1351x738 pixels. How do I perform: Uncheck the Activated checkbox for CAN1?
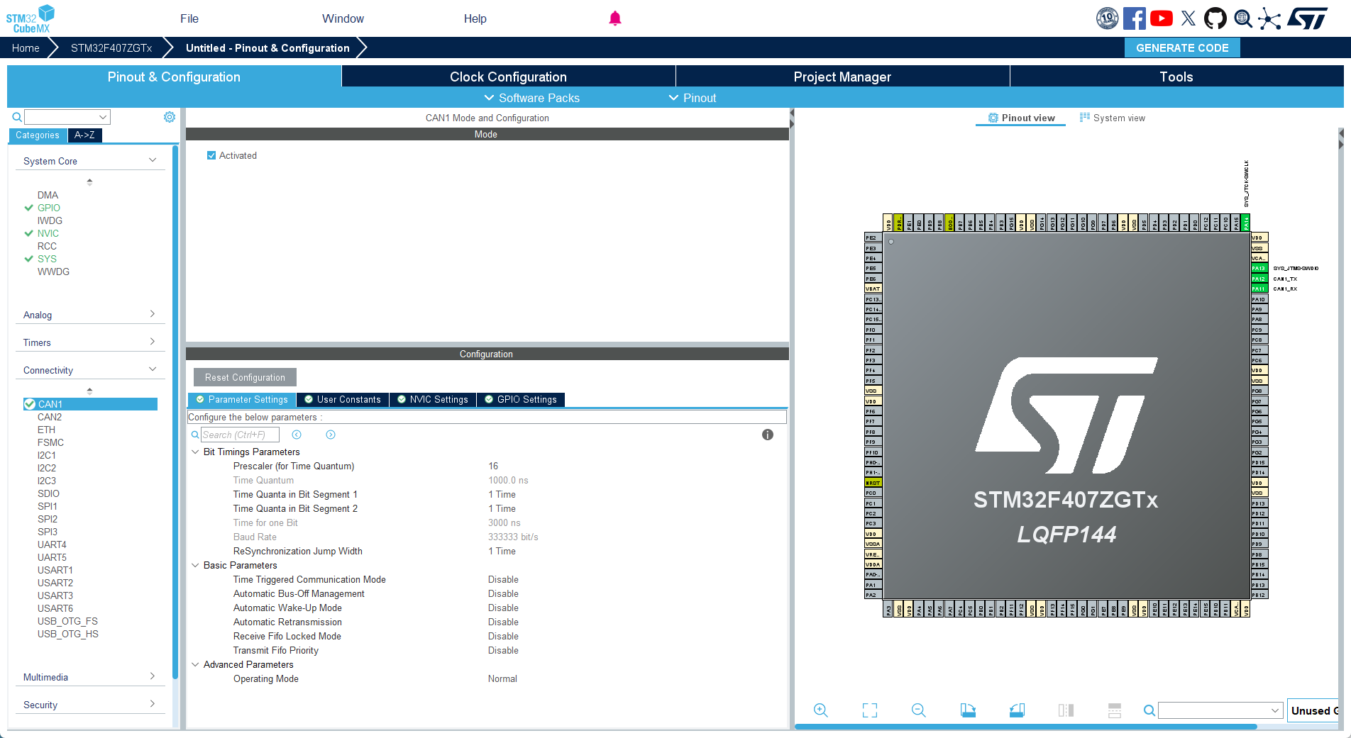point(211,155)
